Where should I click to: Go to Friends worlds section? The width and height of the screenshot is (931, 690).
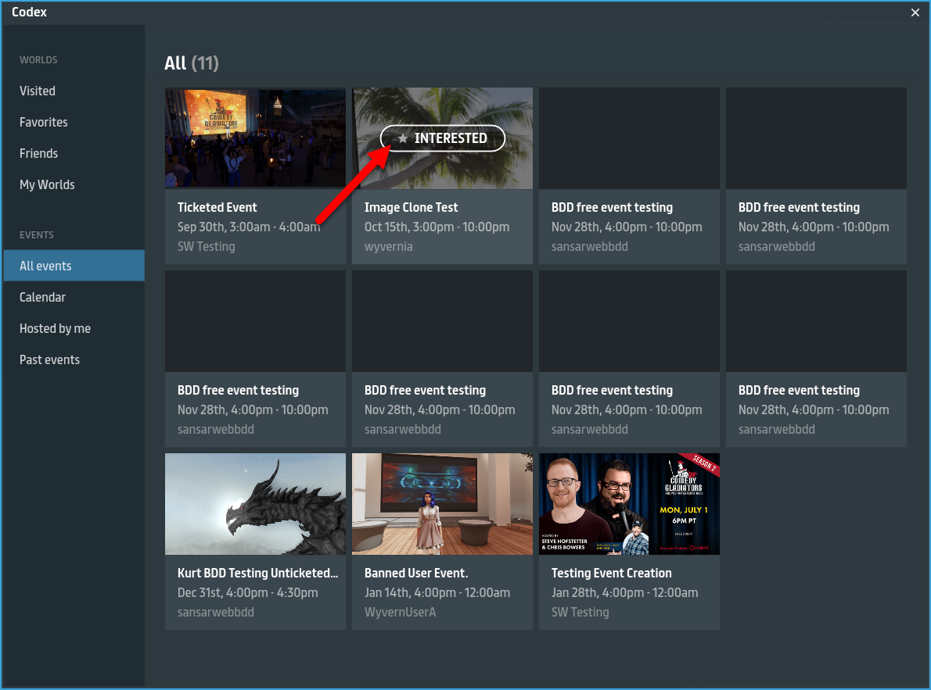point(39,153)
